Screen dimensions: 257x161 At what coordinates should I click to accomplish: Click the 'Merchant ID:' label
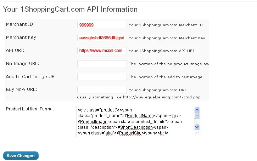[20, 24]
